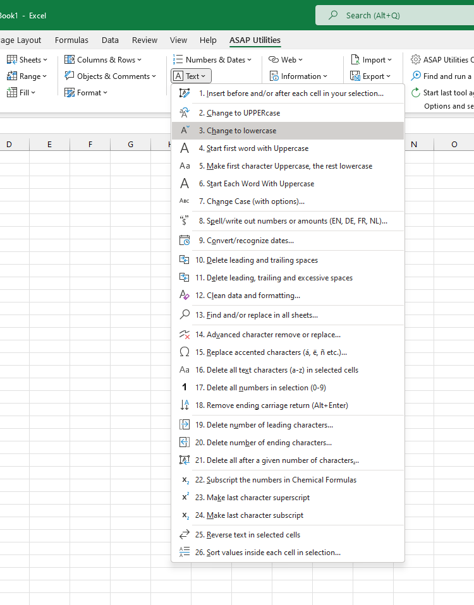
Task: Open the Range dropdown
Action: 27,76
